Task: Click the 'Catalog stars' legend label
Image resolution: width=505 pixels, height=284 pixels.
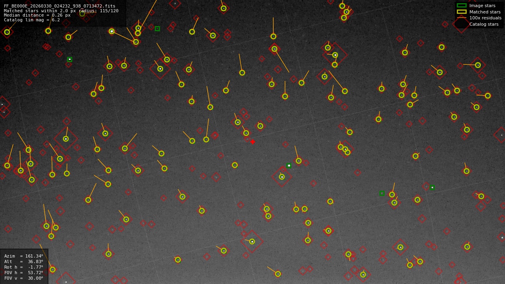Action: point(484,24)
